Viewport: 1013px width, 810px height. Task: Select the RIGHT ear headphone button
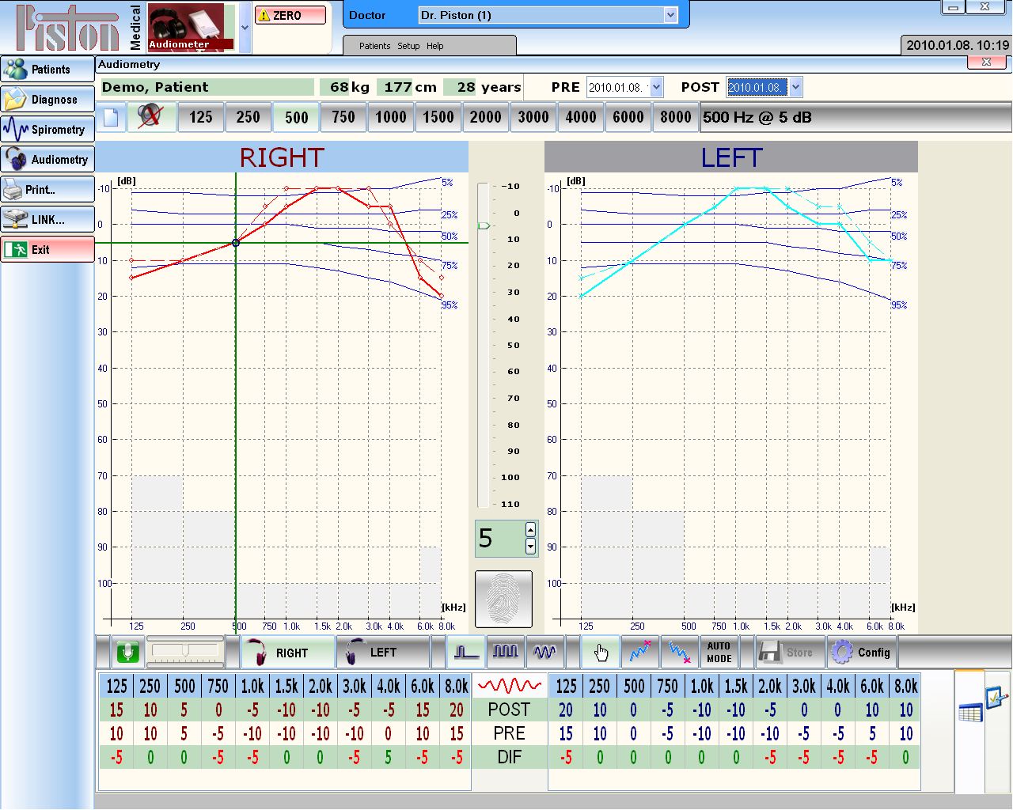click(286, 653)
